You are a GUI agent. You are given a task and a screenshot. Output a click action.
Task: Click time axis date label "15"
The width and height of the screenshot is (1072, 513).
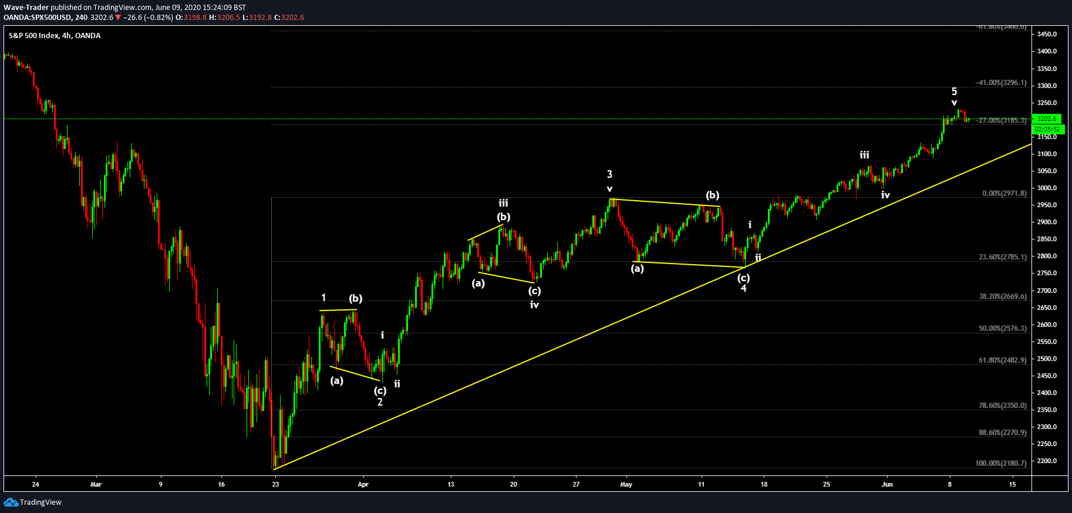click(1013, 484)
